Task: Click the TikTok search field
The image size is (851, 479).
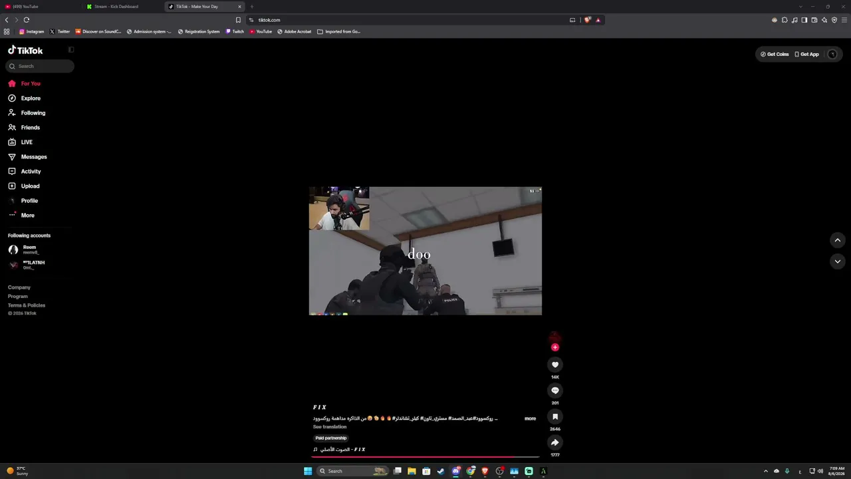Action: (40, 66)
